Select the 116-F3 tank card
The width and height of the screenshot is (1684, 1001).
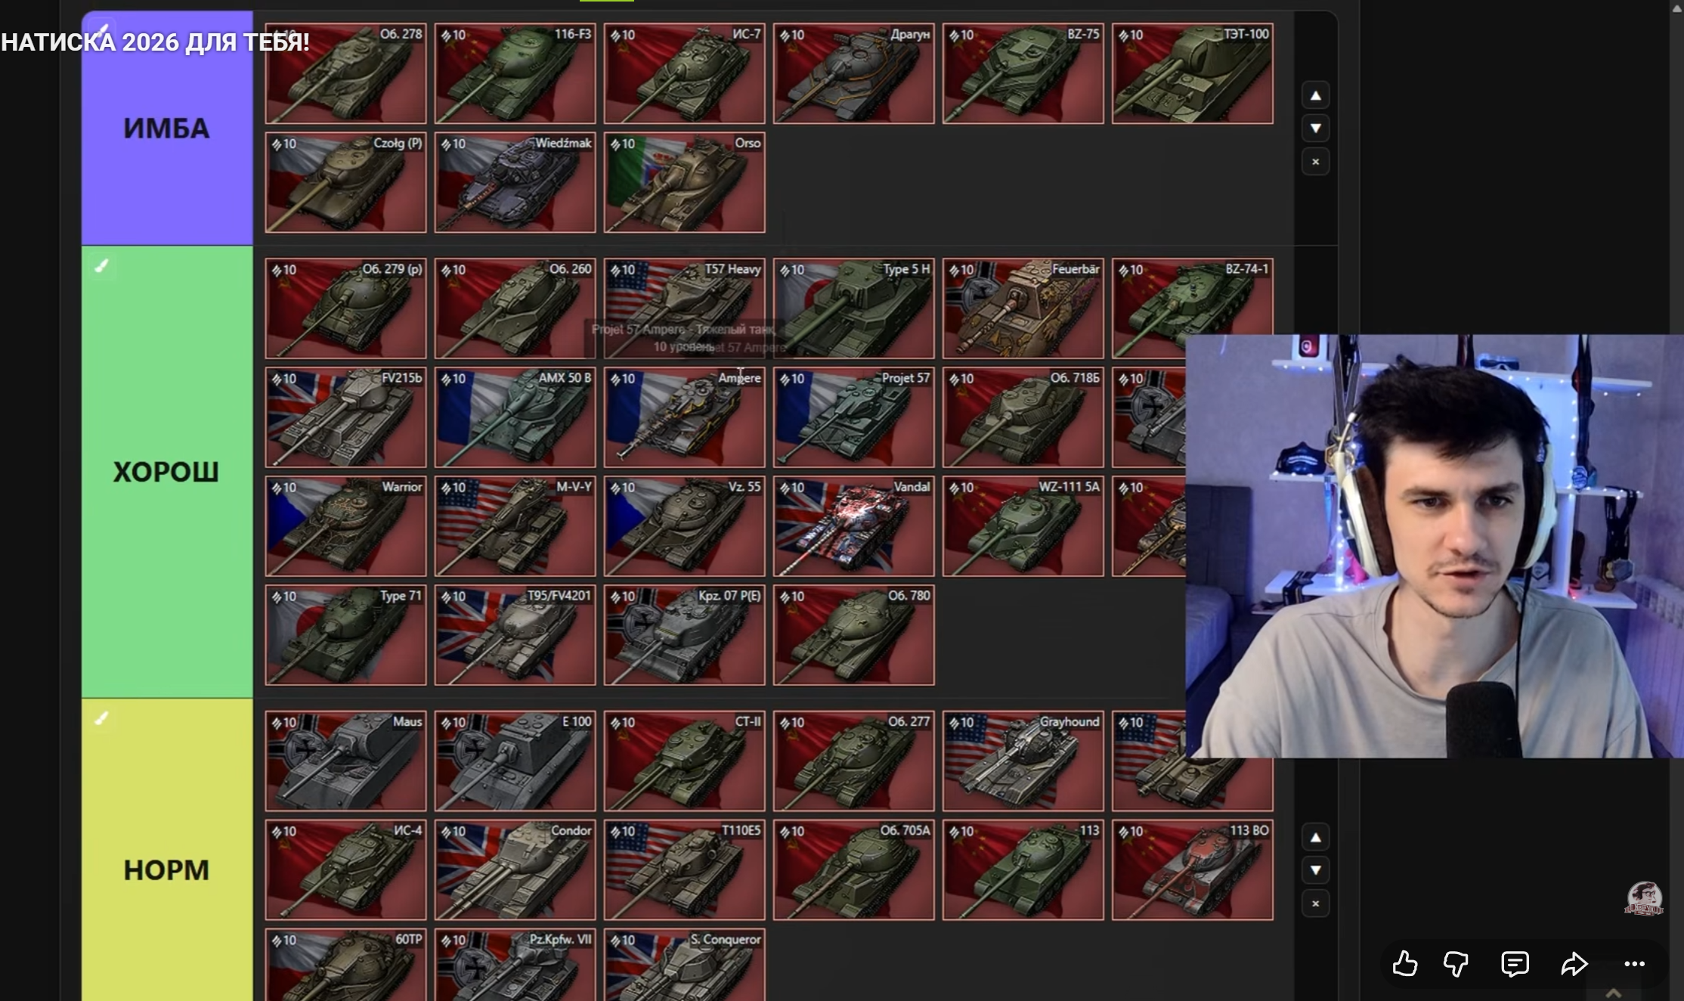pos(515,73)
